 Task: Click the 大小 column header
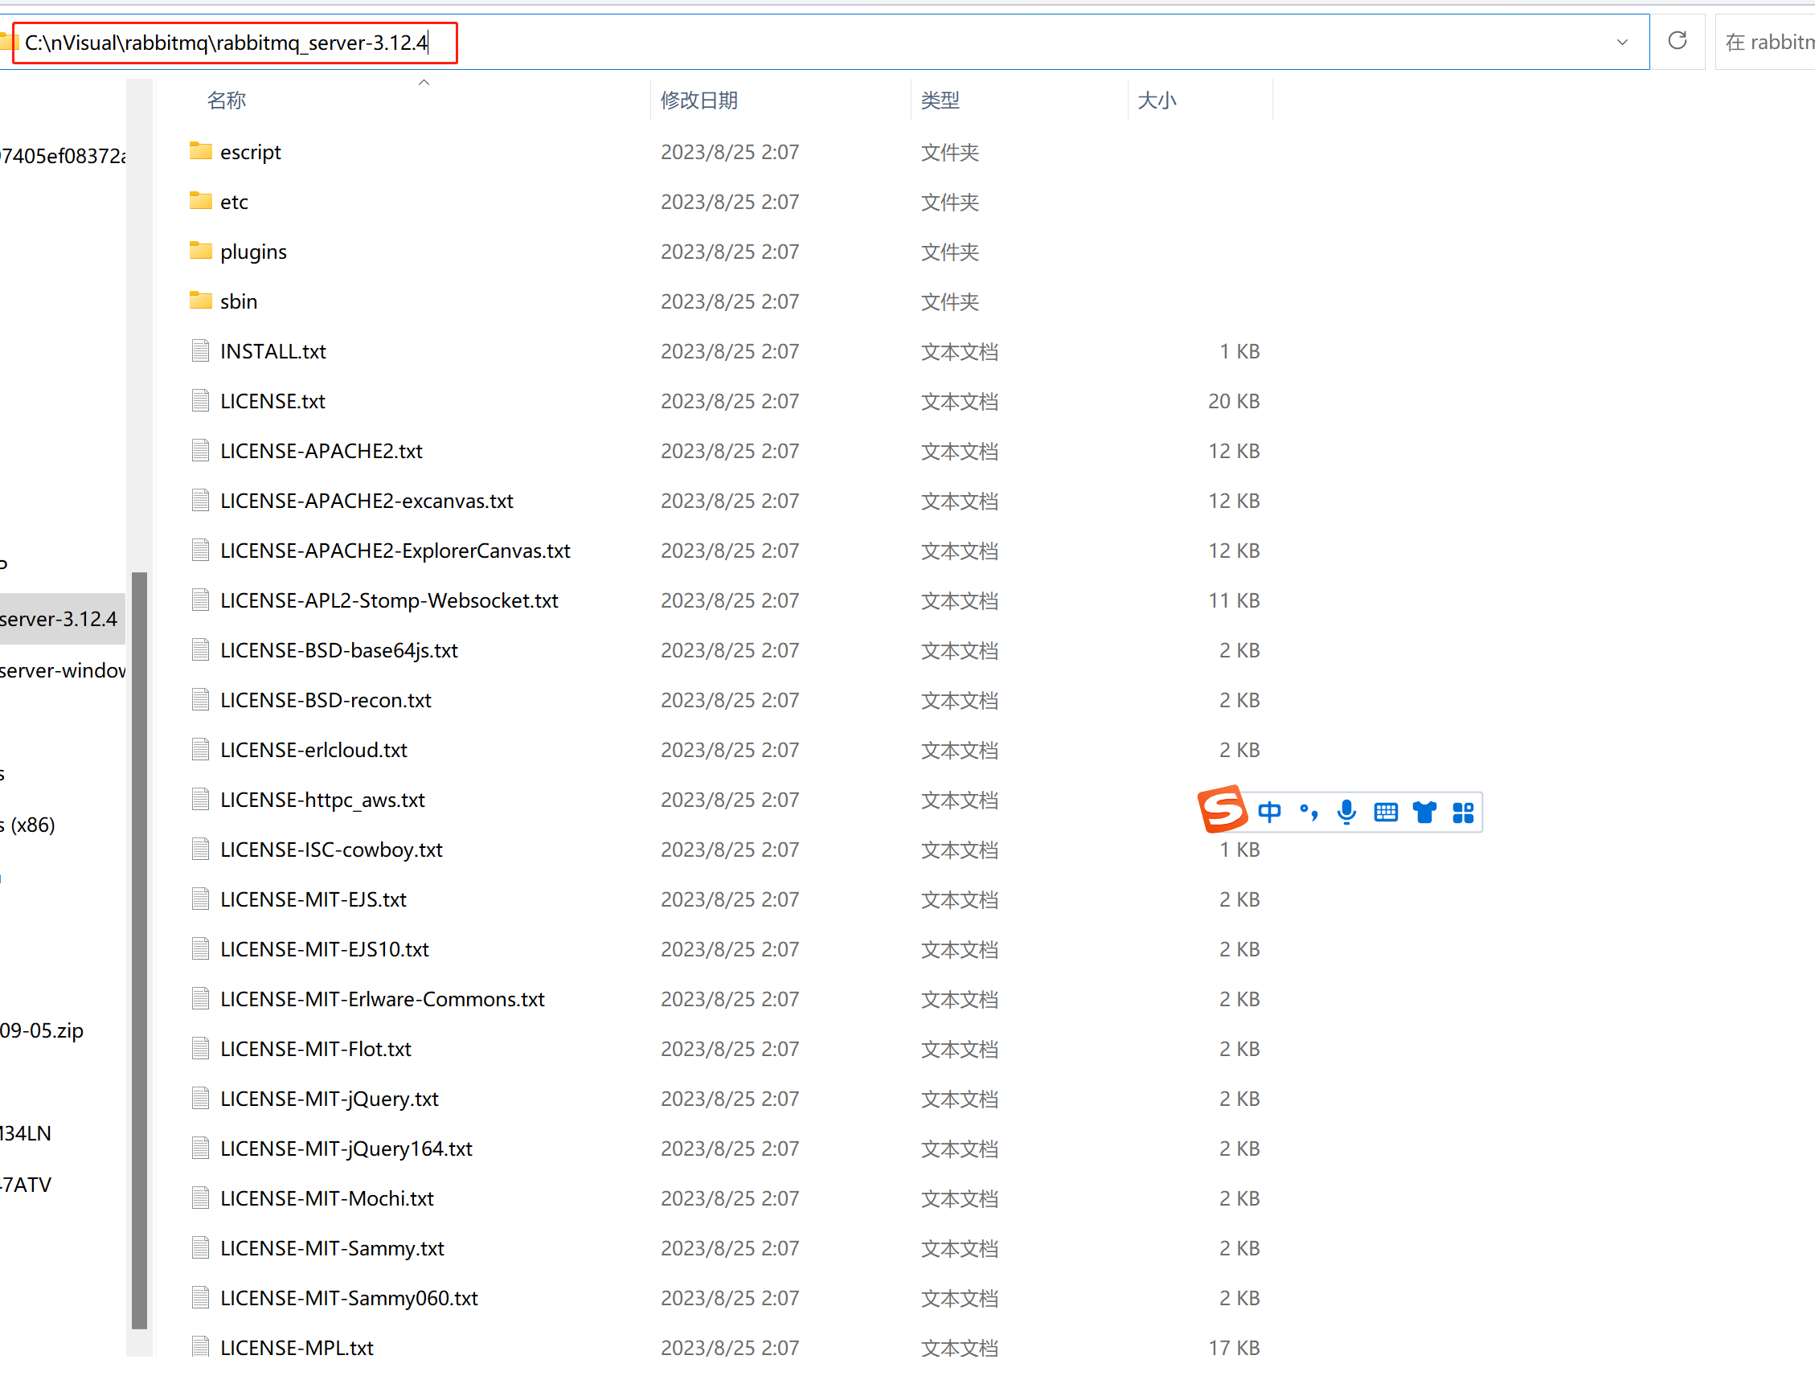click(1157, 100)
